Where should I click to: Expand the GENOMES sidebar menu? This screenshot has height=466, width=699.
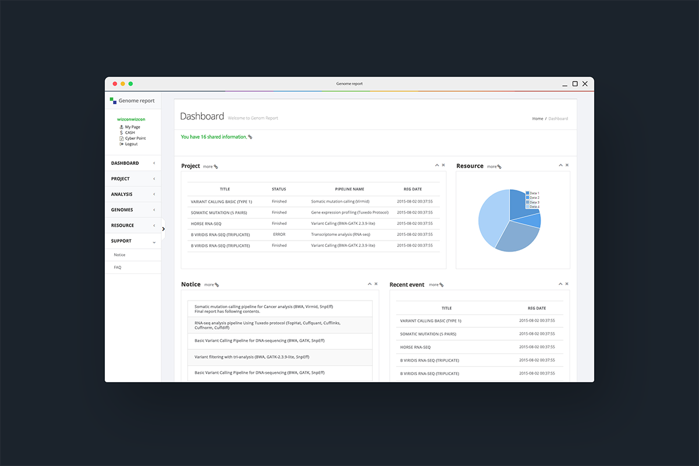(133, 210)
